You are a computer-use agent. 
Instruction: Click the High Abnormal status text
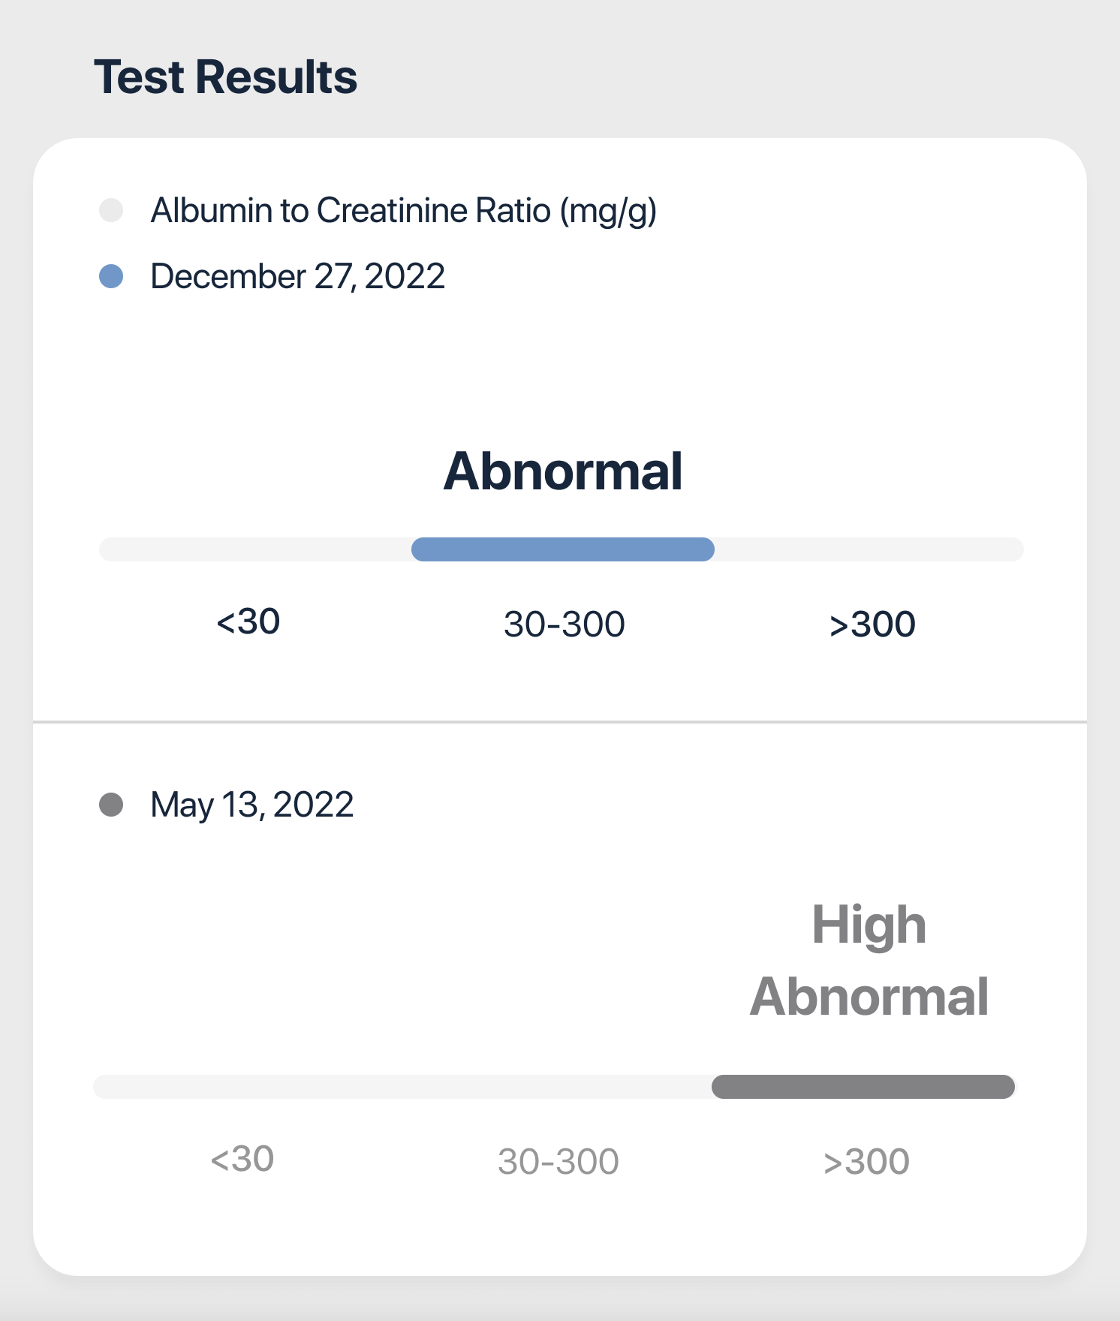coord(869,961)
